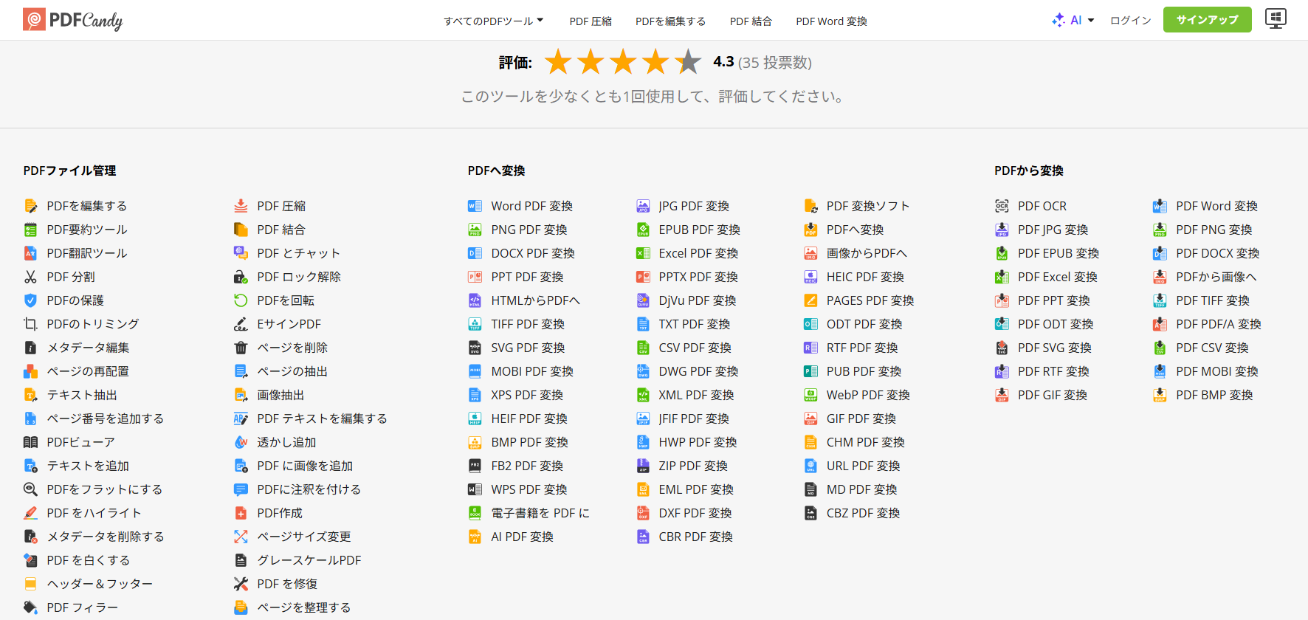Open the グレースケールPDF link
This screenshot has height=620, width=1308.
click(309, 560)
